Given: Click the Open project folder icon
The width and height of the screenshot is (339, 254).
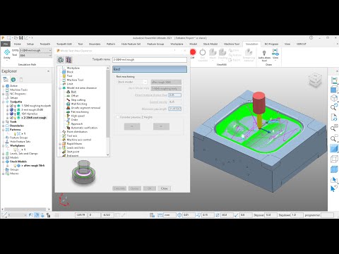Looking at the screenshot, I should (16, 37).
